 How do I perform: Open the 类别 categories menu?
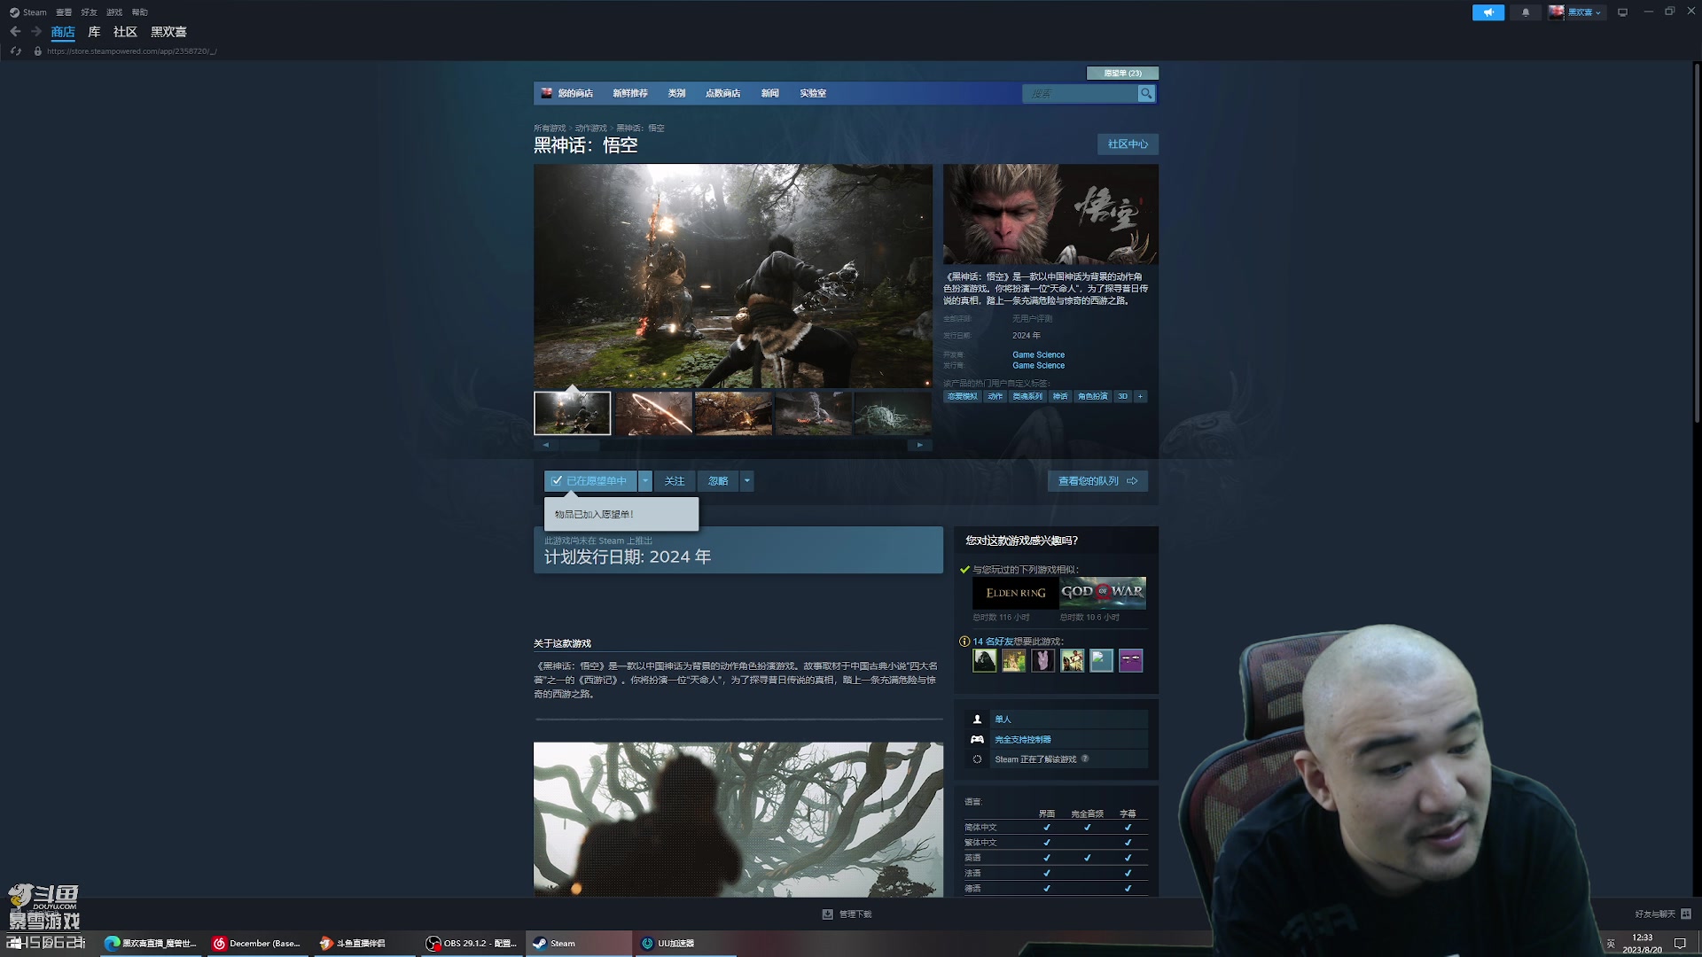tap(676, 93)
